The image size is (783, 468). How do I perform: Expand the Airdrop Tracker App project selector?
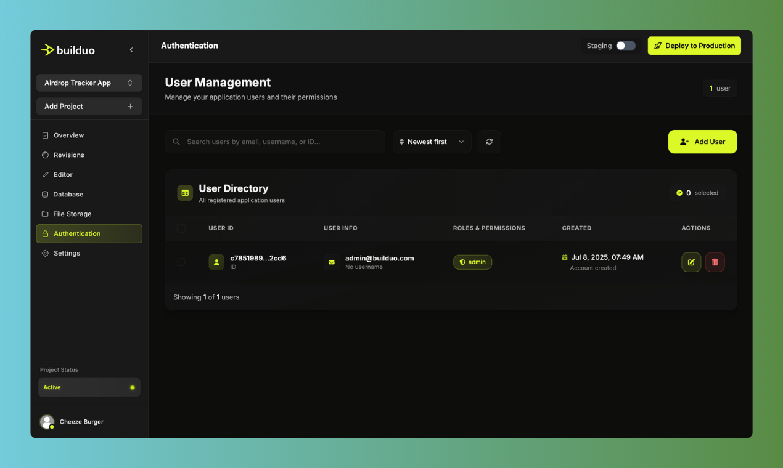tap(89, 83)
